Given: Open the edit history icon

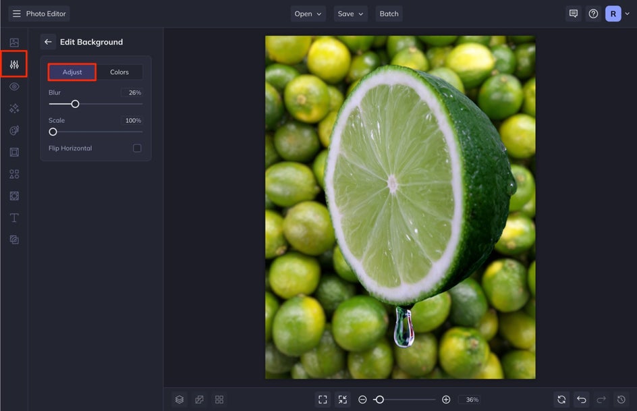Looking at the screenshot, I should click(x=621, y=400).
